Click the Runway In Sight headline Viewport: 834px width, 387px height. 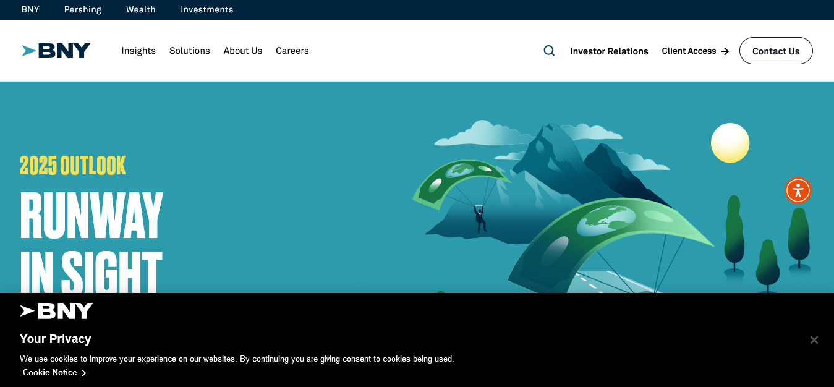[x=91, y=243]
